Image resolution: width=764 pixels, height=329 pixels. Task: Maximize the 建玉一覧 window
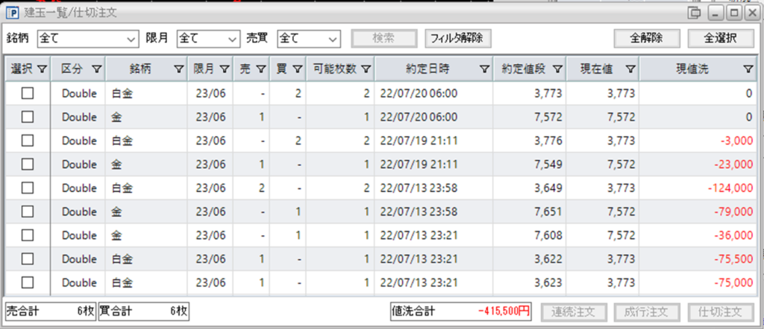(733, 13)
